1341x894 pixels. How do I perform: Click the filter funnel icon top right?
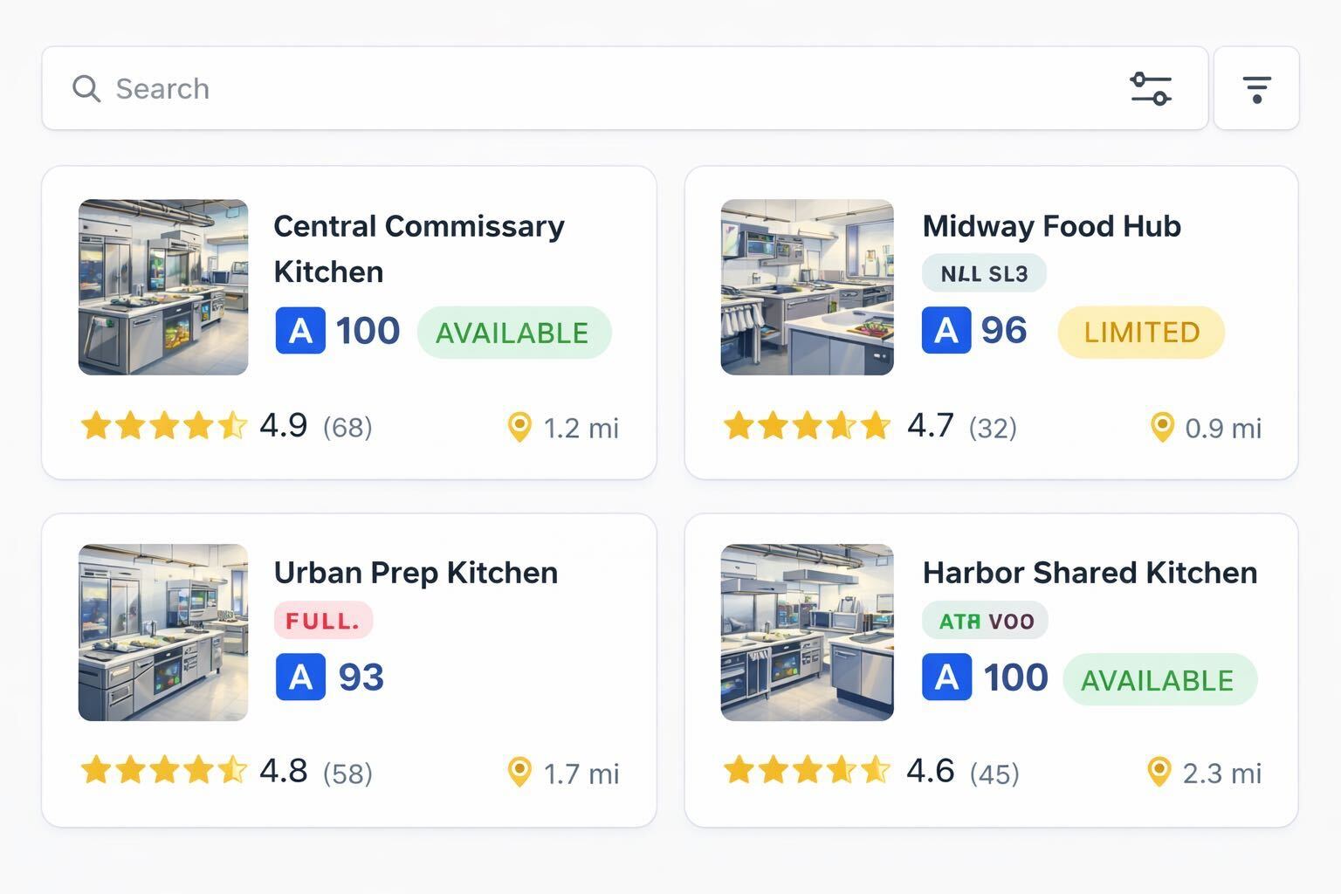coord(1257,88)
